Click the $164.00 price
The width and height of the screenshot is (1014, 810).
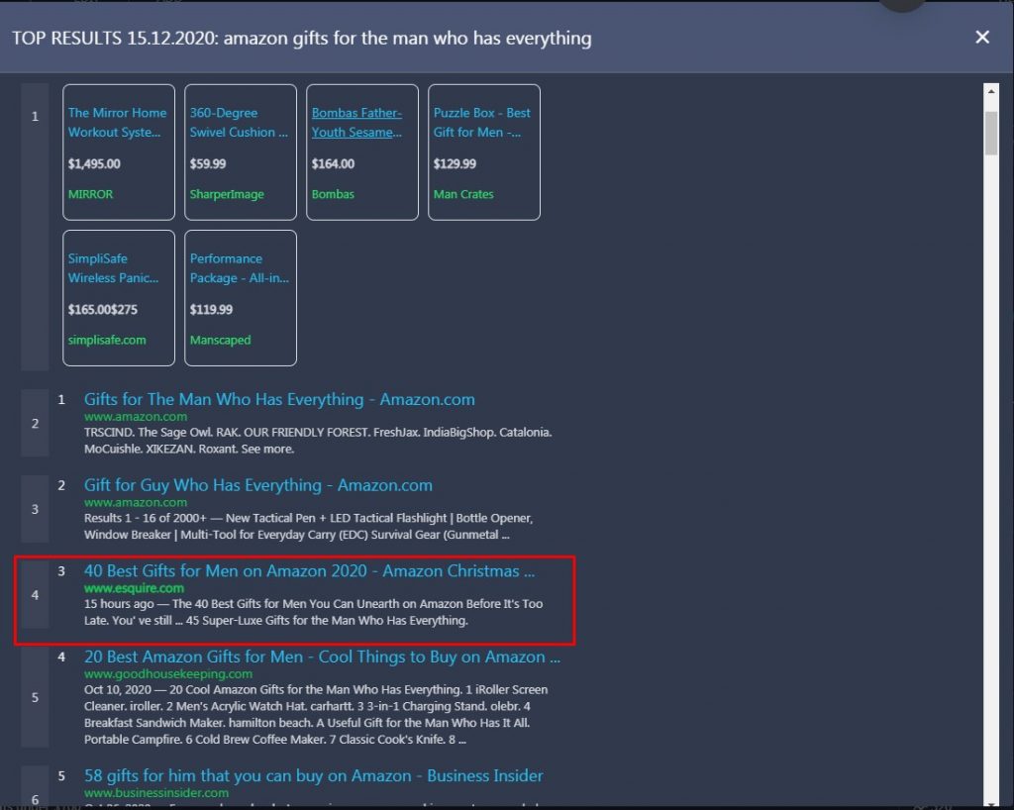[333, 163]
